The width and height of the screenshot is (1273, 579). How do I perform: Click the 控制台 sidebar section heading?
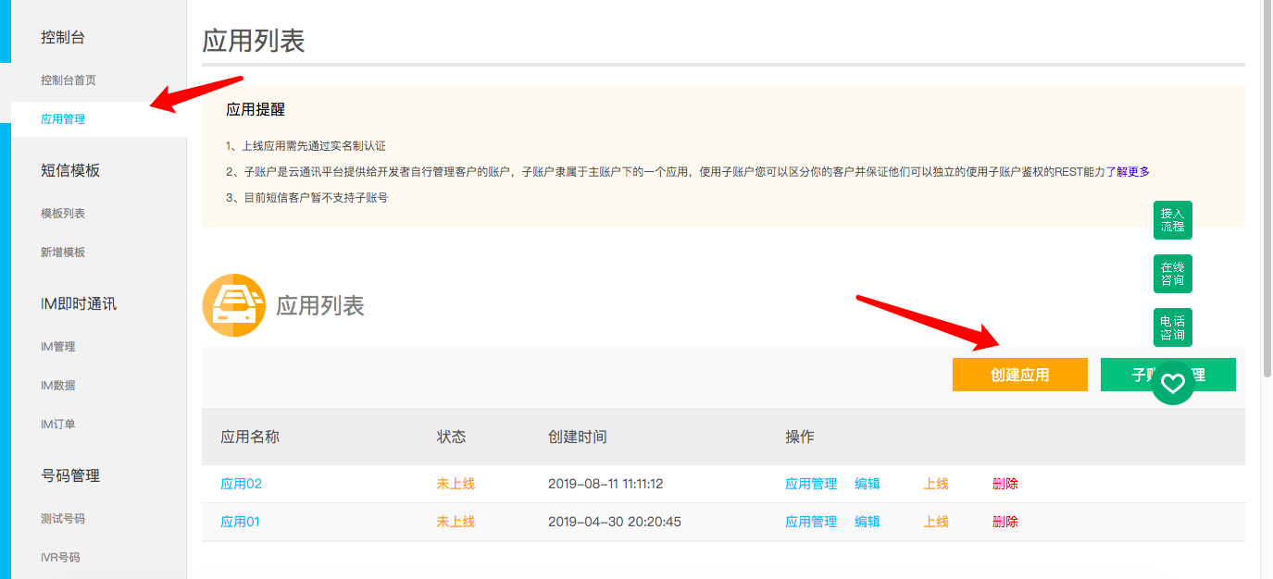pyautogui.click(x=63, y=38)
